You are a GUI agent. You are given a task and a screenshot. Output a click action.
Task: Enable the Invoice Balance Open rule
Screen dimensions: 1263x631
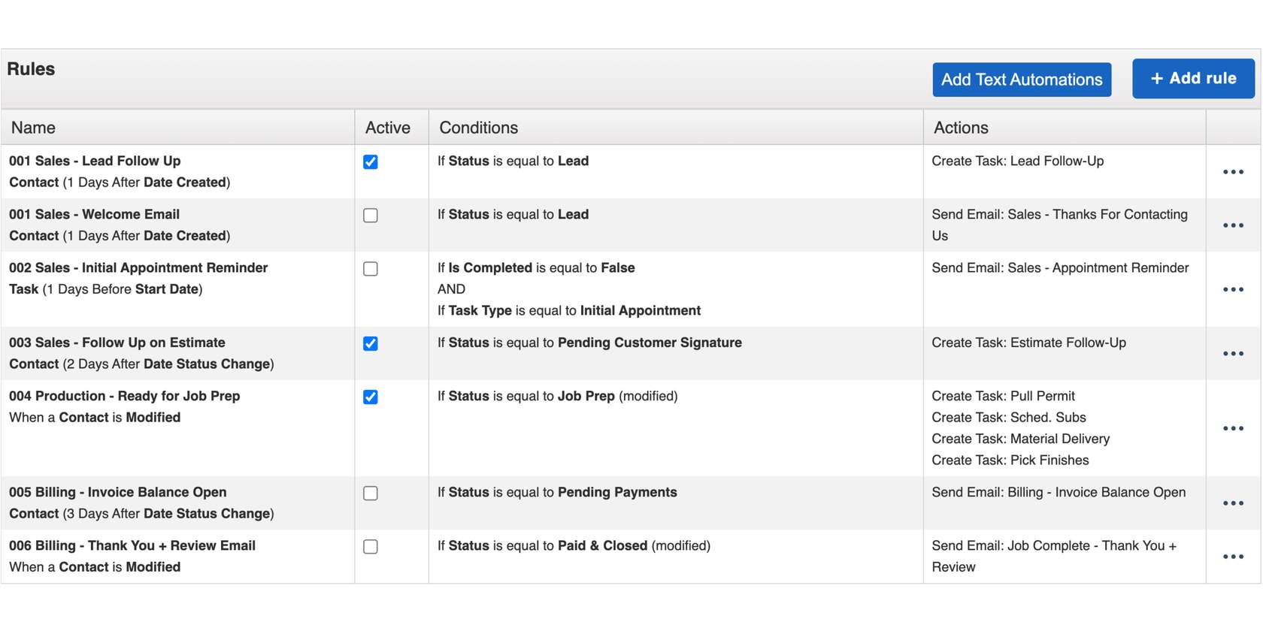(x=371, y=494)
